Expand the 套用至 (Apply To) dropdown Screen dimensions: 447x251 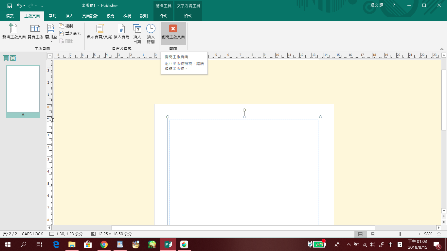(x=51, y=41)
